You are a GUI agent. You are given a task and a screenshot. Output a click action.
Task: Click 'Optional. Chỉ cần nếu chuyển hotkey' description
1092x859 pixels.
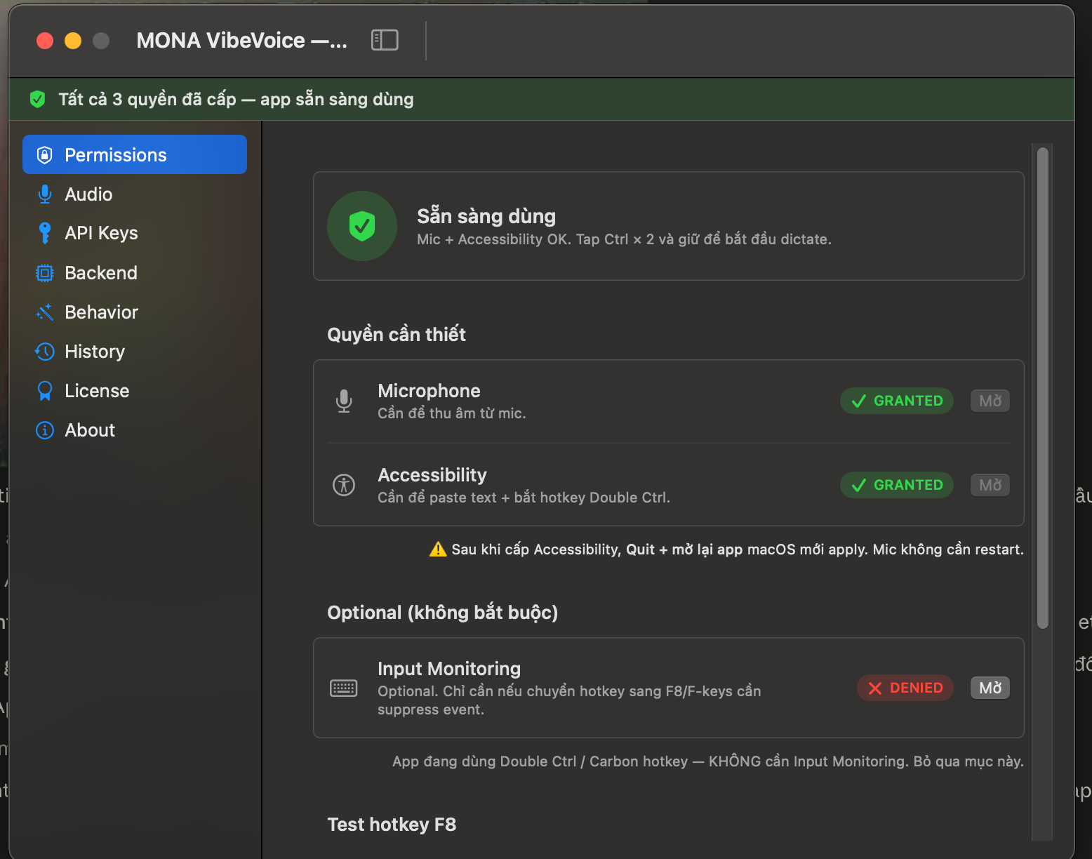click(569, 700)
